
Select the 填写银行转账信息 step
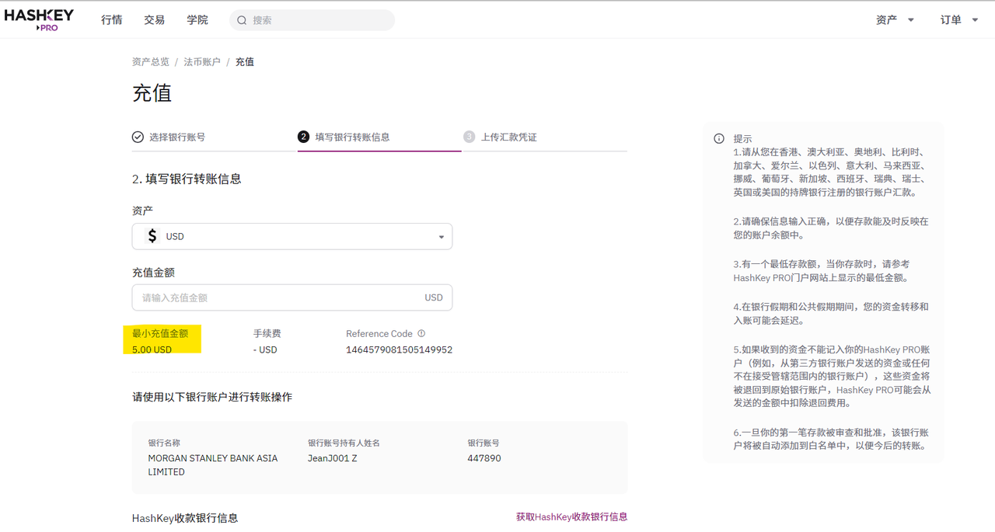(x=352, y=137)
